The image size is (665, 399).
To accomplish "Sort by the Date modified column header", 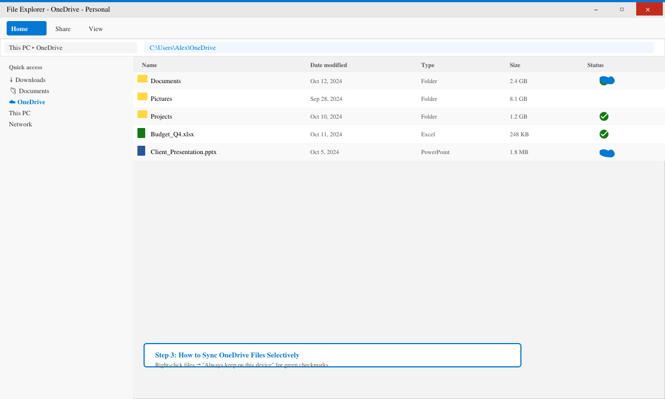I will (x=329, y=65).
